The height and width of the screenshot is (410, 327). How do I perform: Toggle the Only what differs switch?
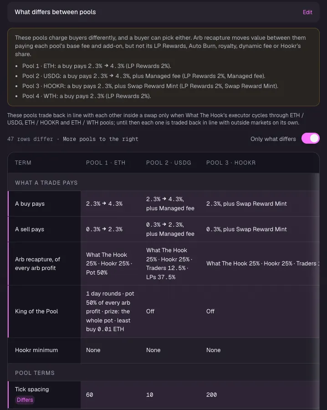310,139
